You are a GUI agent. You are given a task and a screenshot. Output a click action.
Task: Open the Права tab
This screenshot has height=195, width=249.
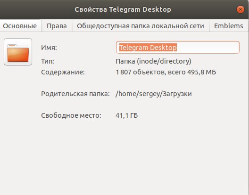(x=57, y=26)
